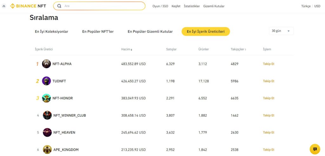Follow NFT-HONOR with Takip Et
325x156 pixels.
point(269,98)
